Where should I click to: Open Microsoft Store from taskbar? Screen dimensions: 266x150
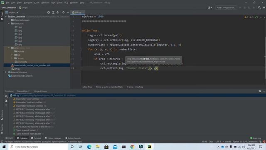[106, 147]
